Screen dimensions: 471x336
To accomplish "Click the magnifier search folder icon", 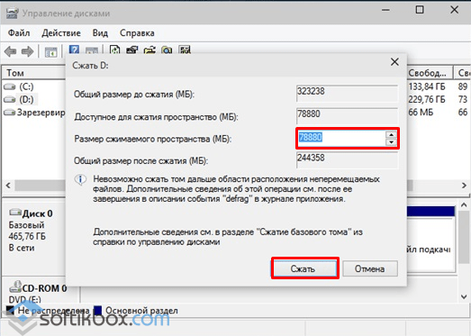I will coord(167,50).
